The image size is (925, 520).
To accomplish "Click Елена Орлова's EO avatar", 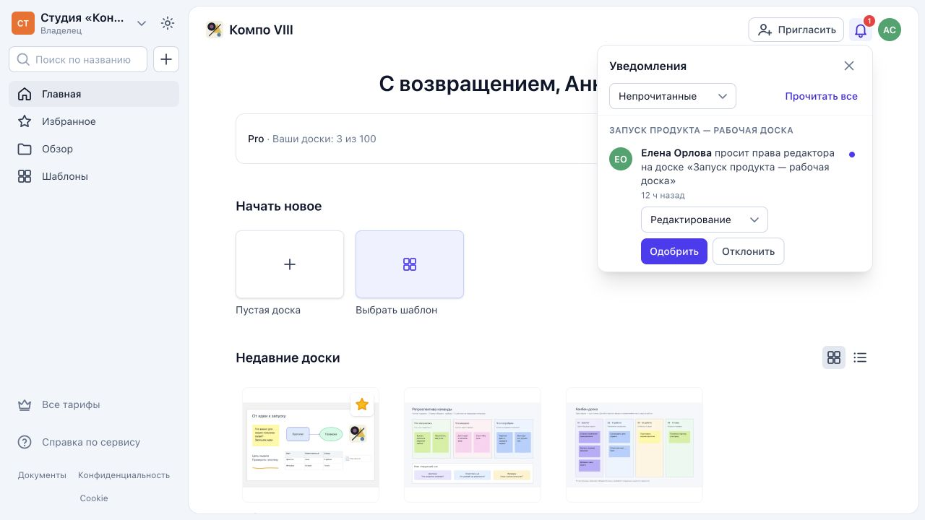I will (621, 159).
